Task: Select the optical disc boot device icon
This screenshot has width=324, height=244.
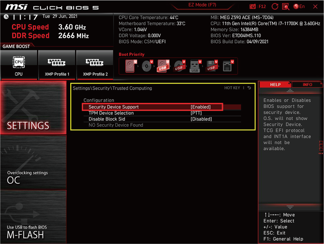Action: point(147,66)
